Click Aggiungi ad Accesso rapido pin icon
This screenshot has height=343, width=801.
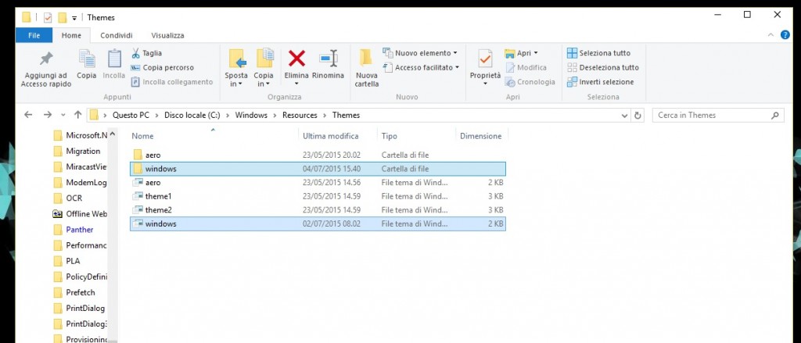pyautogui.click(x=46, y=59)
